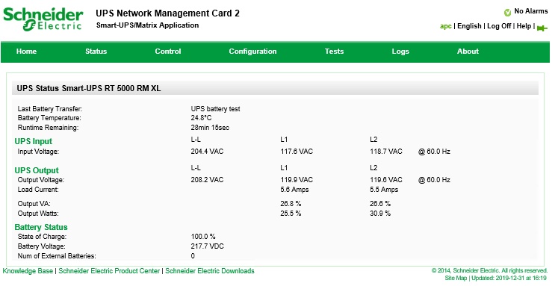Open the Help link
This screenshot has width=555, height=286.
[x=524, y=26]
